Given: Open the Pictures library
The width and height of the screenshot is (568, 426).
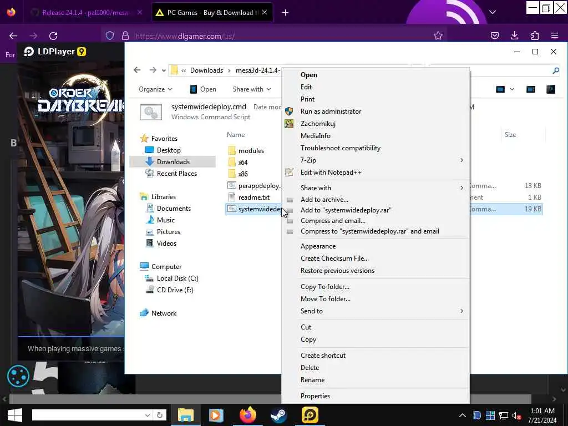Looking at the screenshot, I should 169,232.
